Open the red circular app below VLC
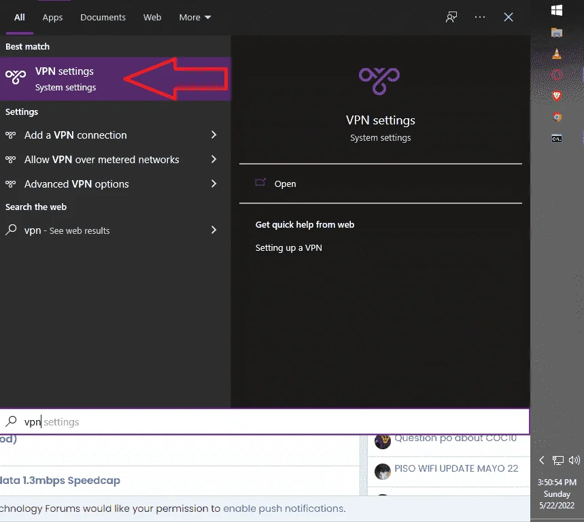The height and width of the screenshot is (522, 584). (557, 75)
